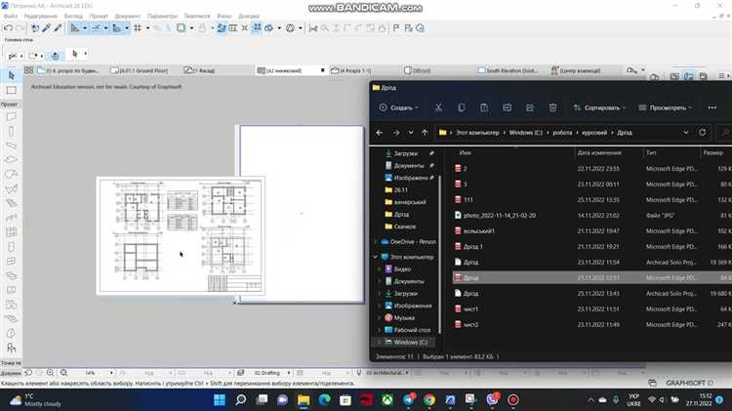Viewport: 732px width, 411px height.
Task: Click the Up arrow in Explorer navigation
Action: [x=425, y=133]
